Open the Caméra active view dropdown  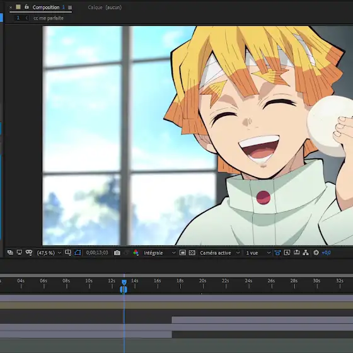219,253
